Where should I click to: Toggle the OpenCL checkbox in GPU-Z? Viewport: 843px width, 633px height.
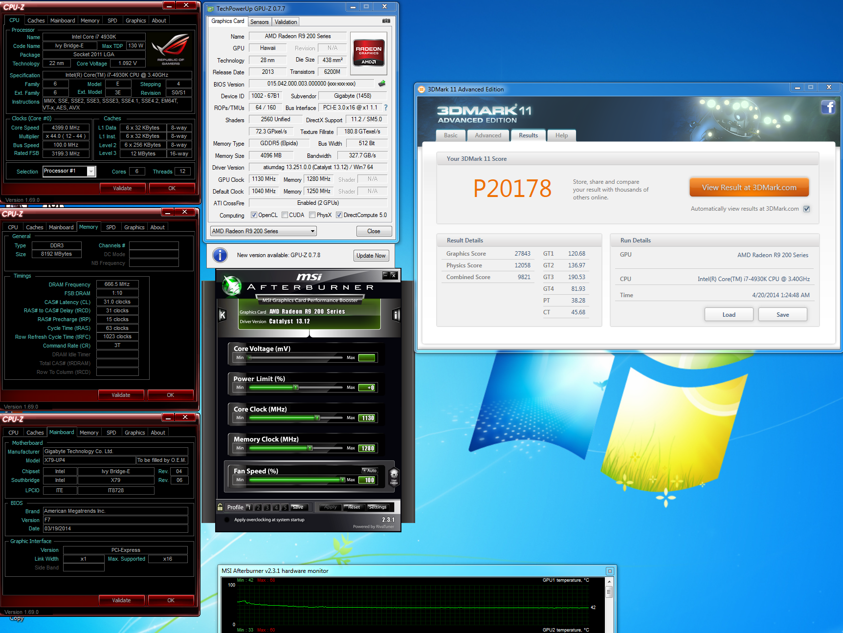pos(254,215)
